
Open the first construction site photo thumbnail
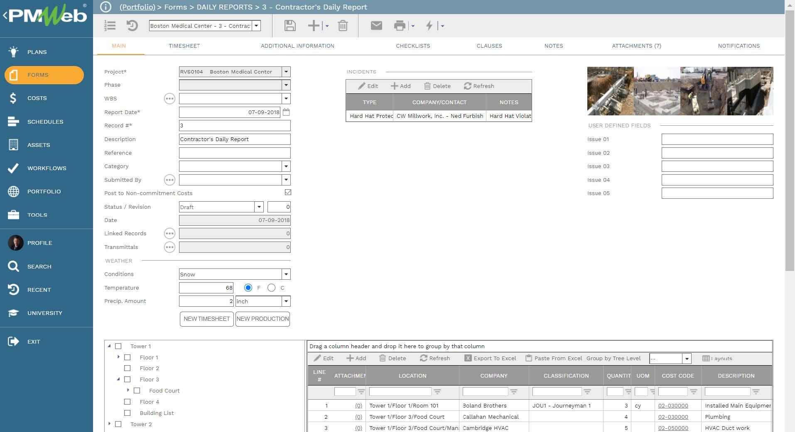click(x=610, y=91)
